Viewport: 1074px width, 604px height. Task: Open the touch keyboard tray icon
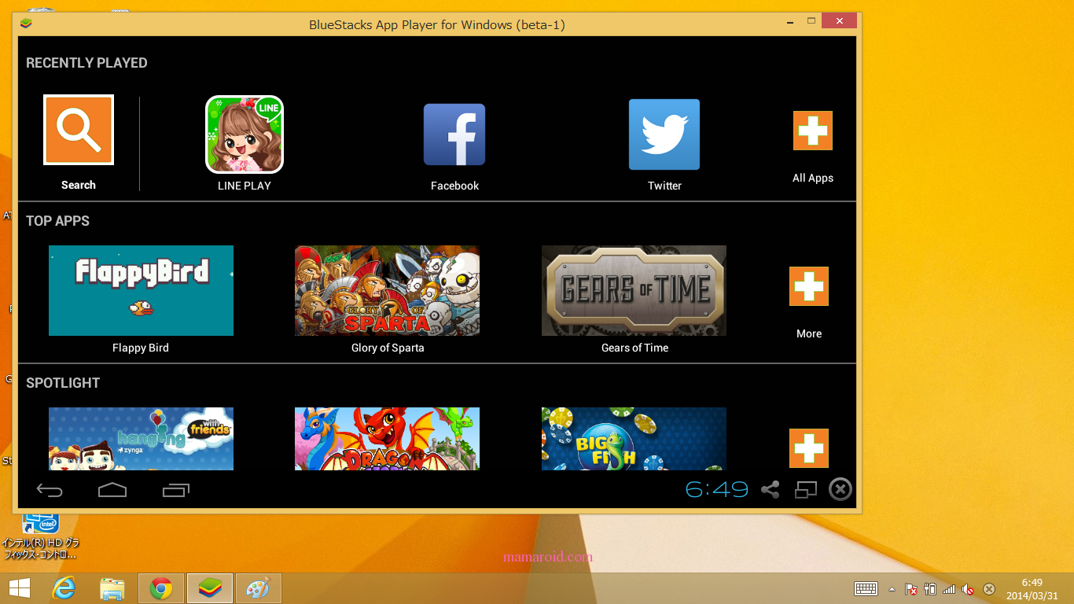pos(866,588)
